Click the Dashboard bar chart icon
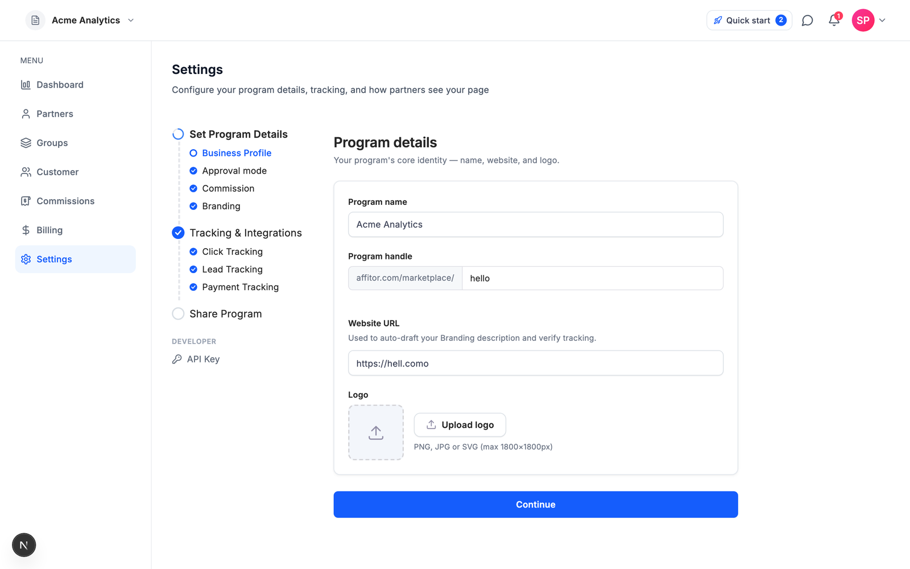 tap(26, 85)
